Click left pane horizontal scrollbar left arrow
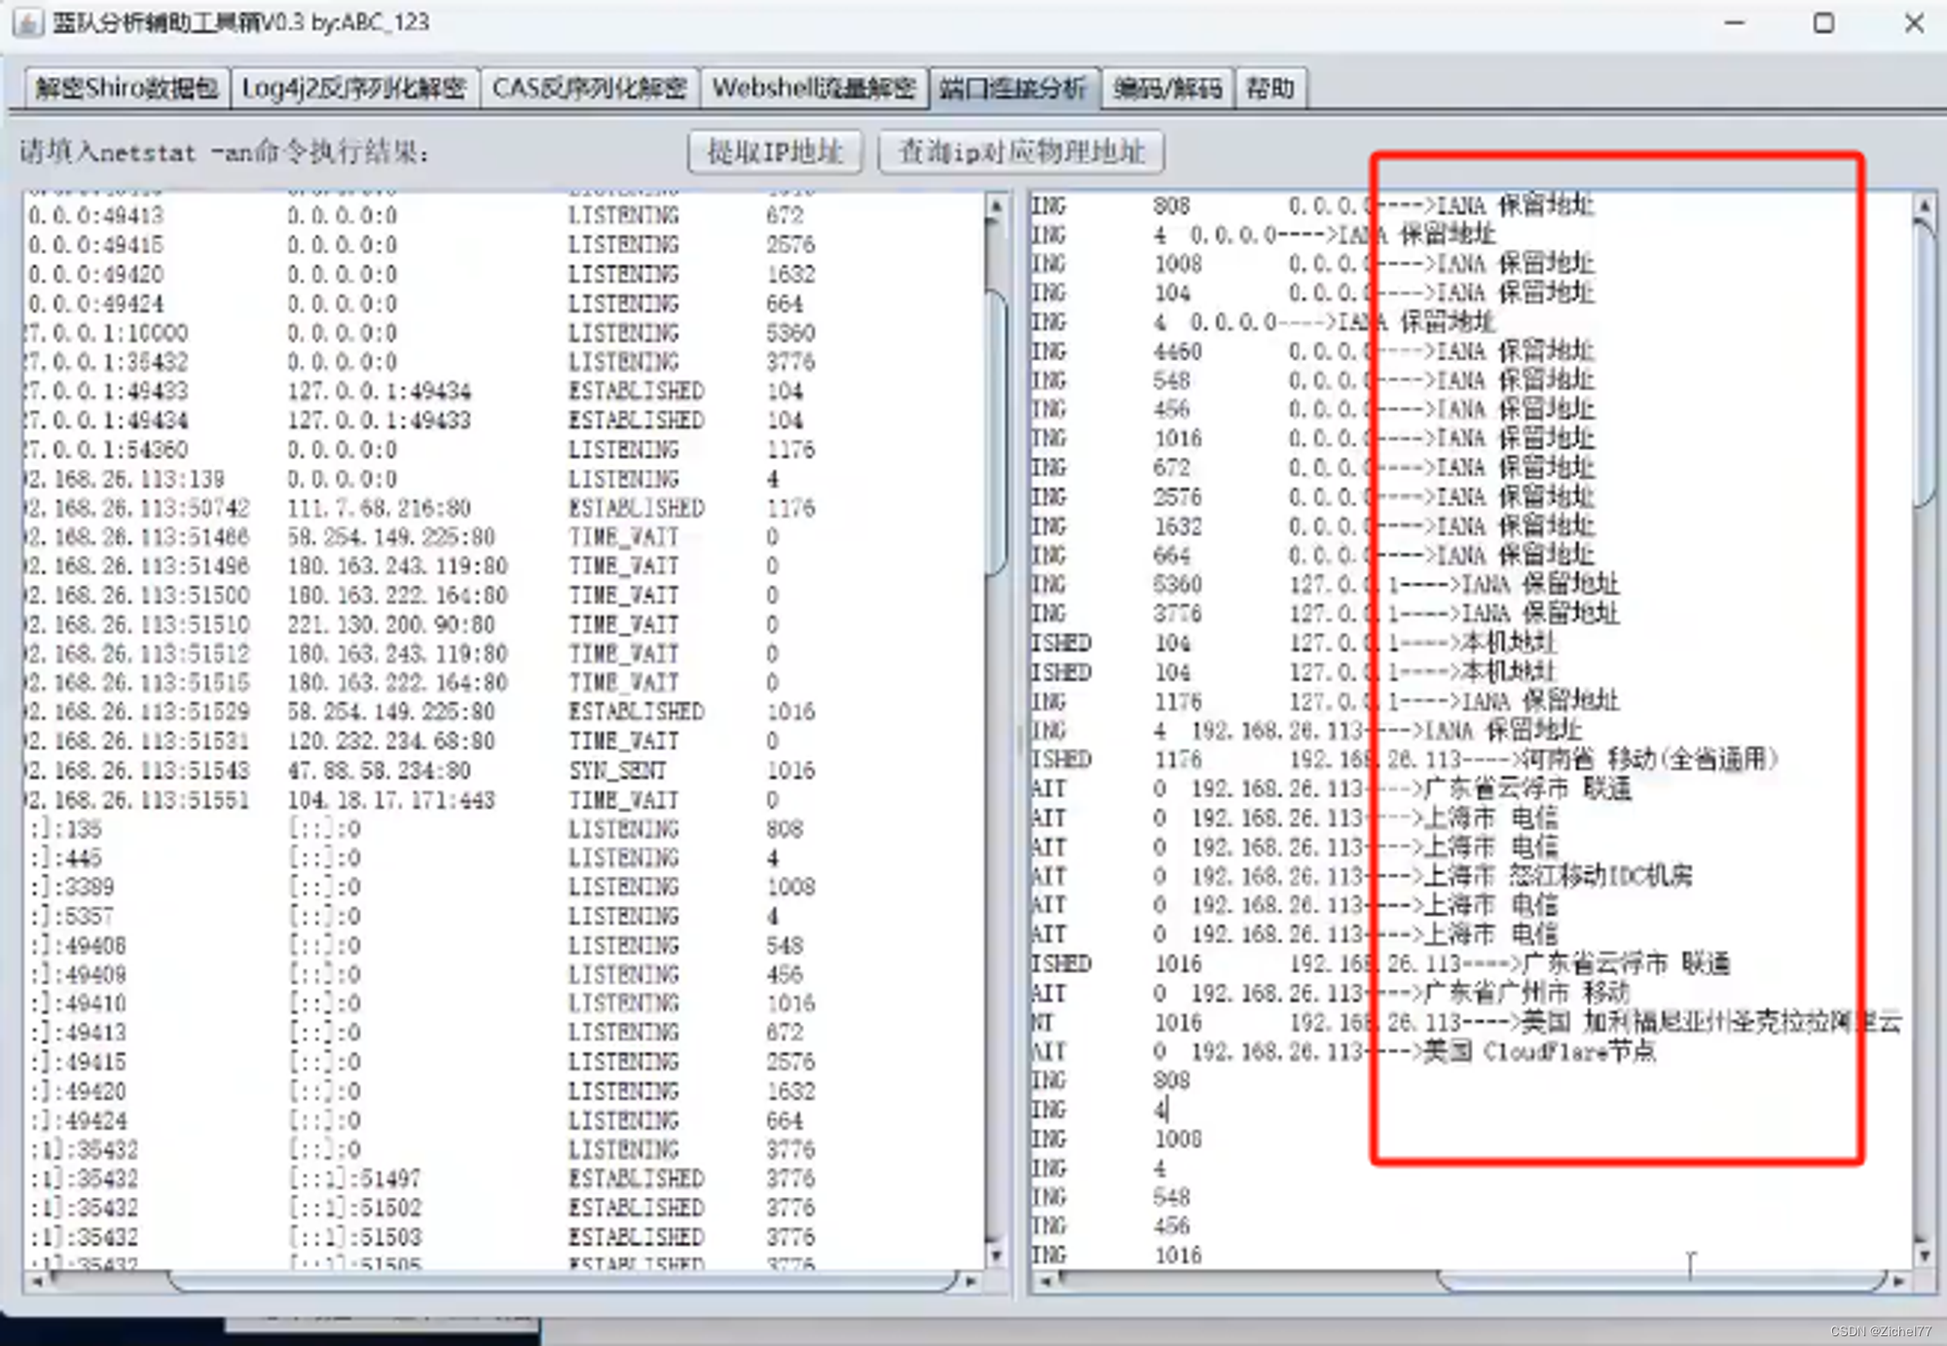1947x1346 pixels. click(36, 1282)
